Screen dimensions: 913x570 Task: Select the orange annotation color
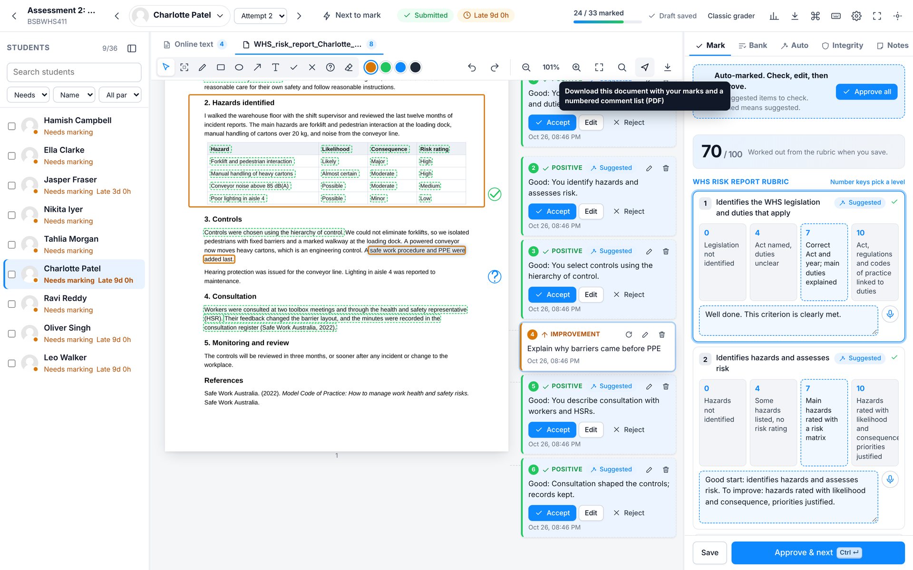pos(370,67)
